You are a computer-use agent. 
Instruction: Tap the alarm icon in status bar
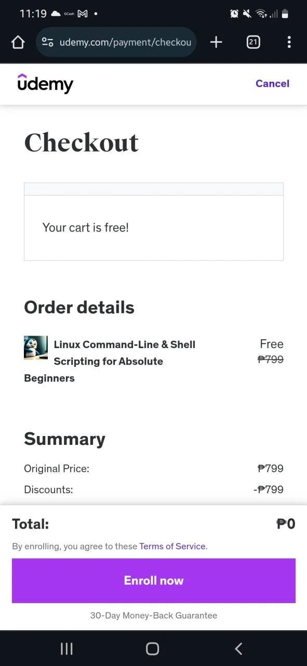(234, 14)
